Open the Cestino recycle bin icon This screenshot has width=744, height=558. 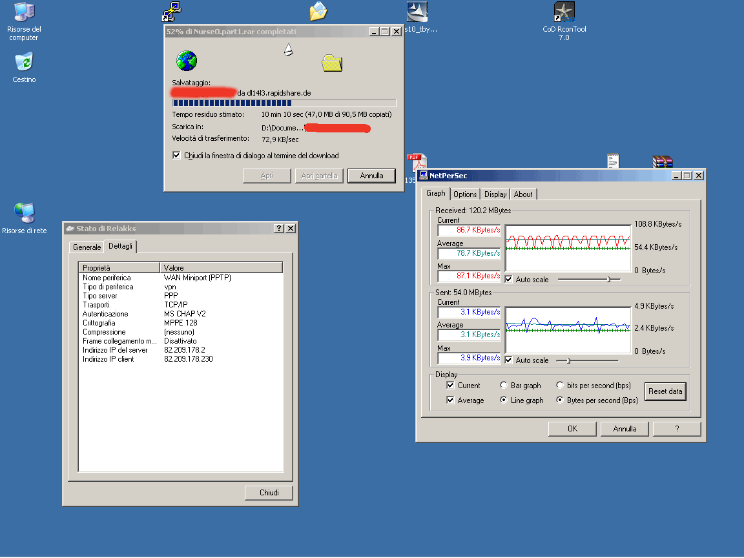(24, 63)
